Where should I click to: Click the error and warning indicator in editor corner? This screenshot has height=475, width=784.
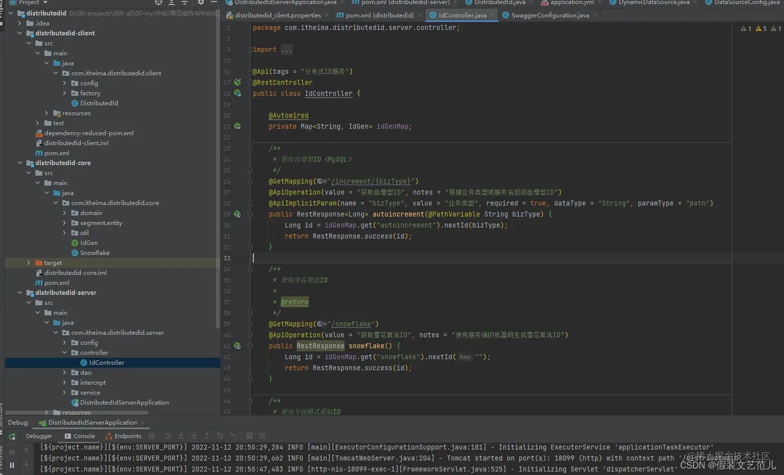click(761, 29)
